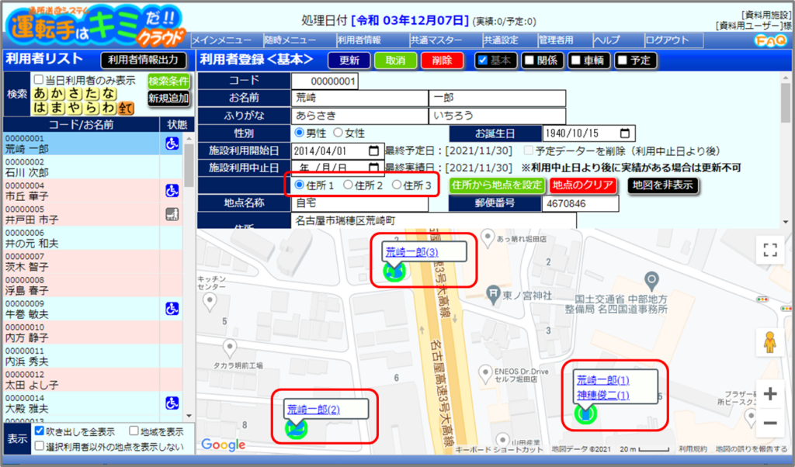Open 検索条件 button
The image size is (795, 467).
point(168,81)
